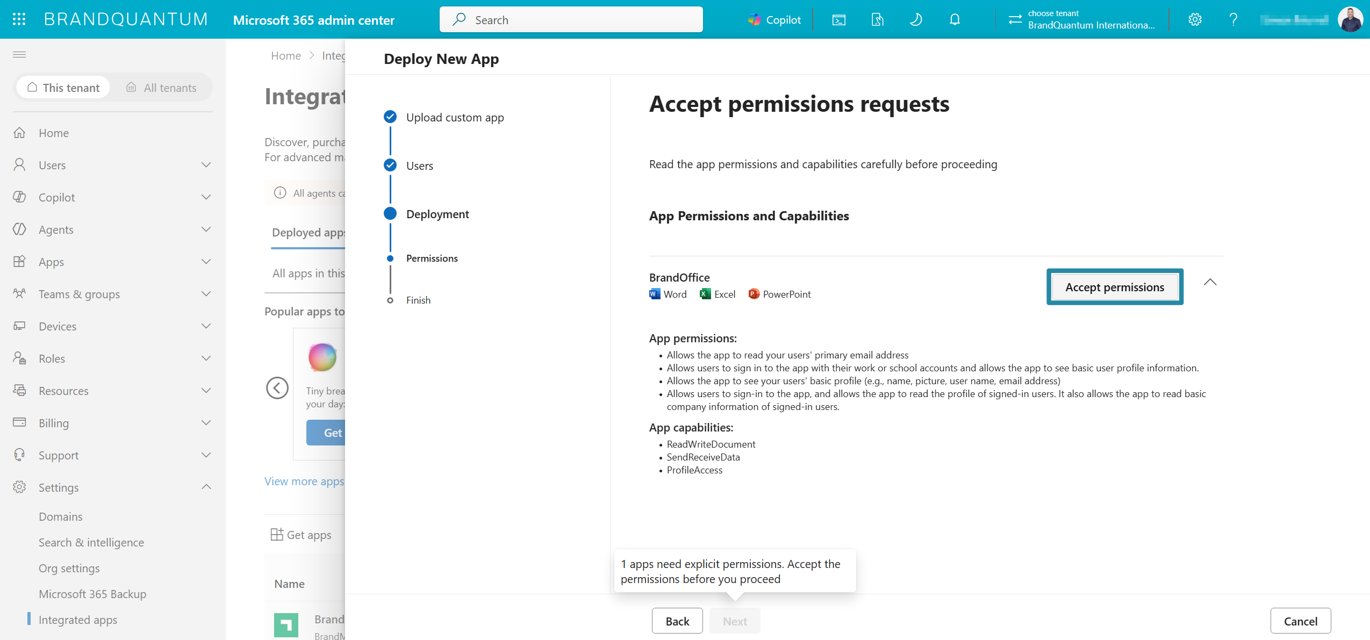Click the choose tenant switch icon
The width and height of the screenshot is (1370, 640).
click(1015, 20)
